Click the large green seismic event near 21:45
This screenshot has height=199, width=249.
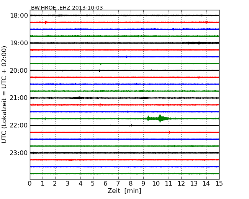pyautogui.click(x=159, y=118)
